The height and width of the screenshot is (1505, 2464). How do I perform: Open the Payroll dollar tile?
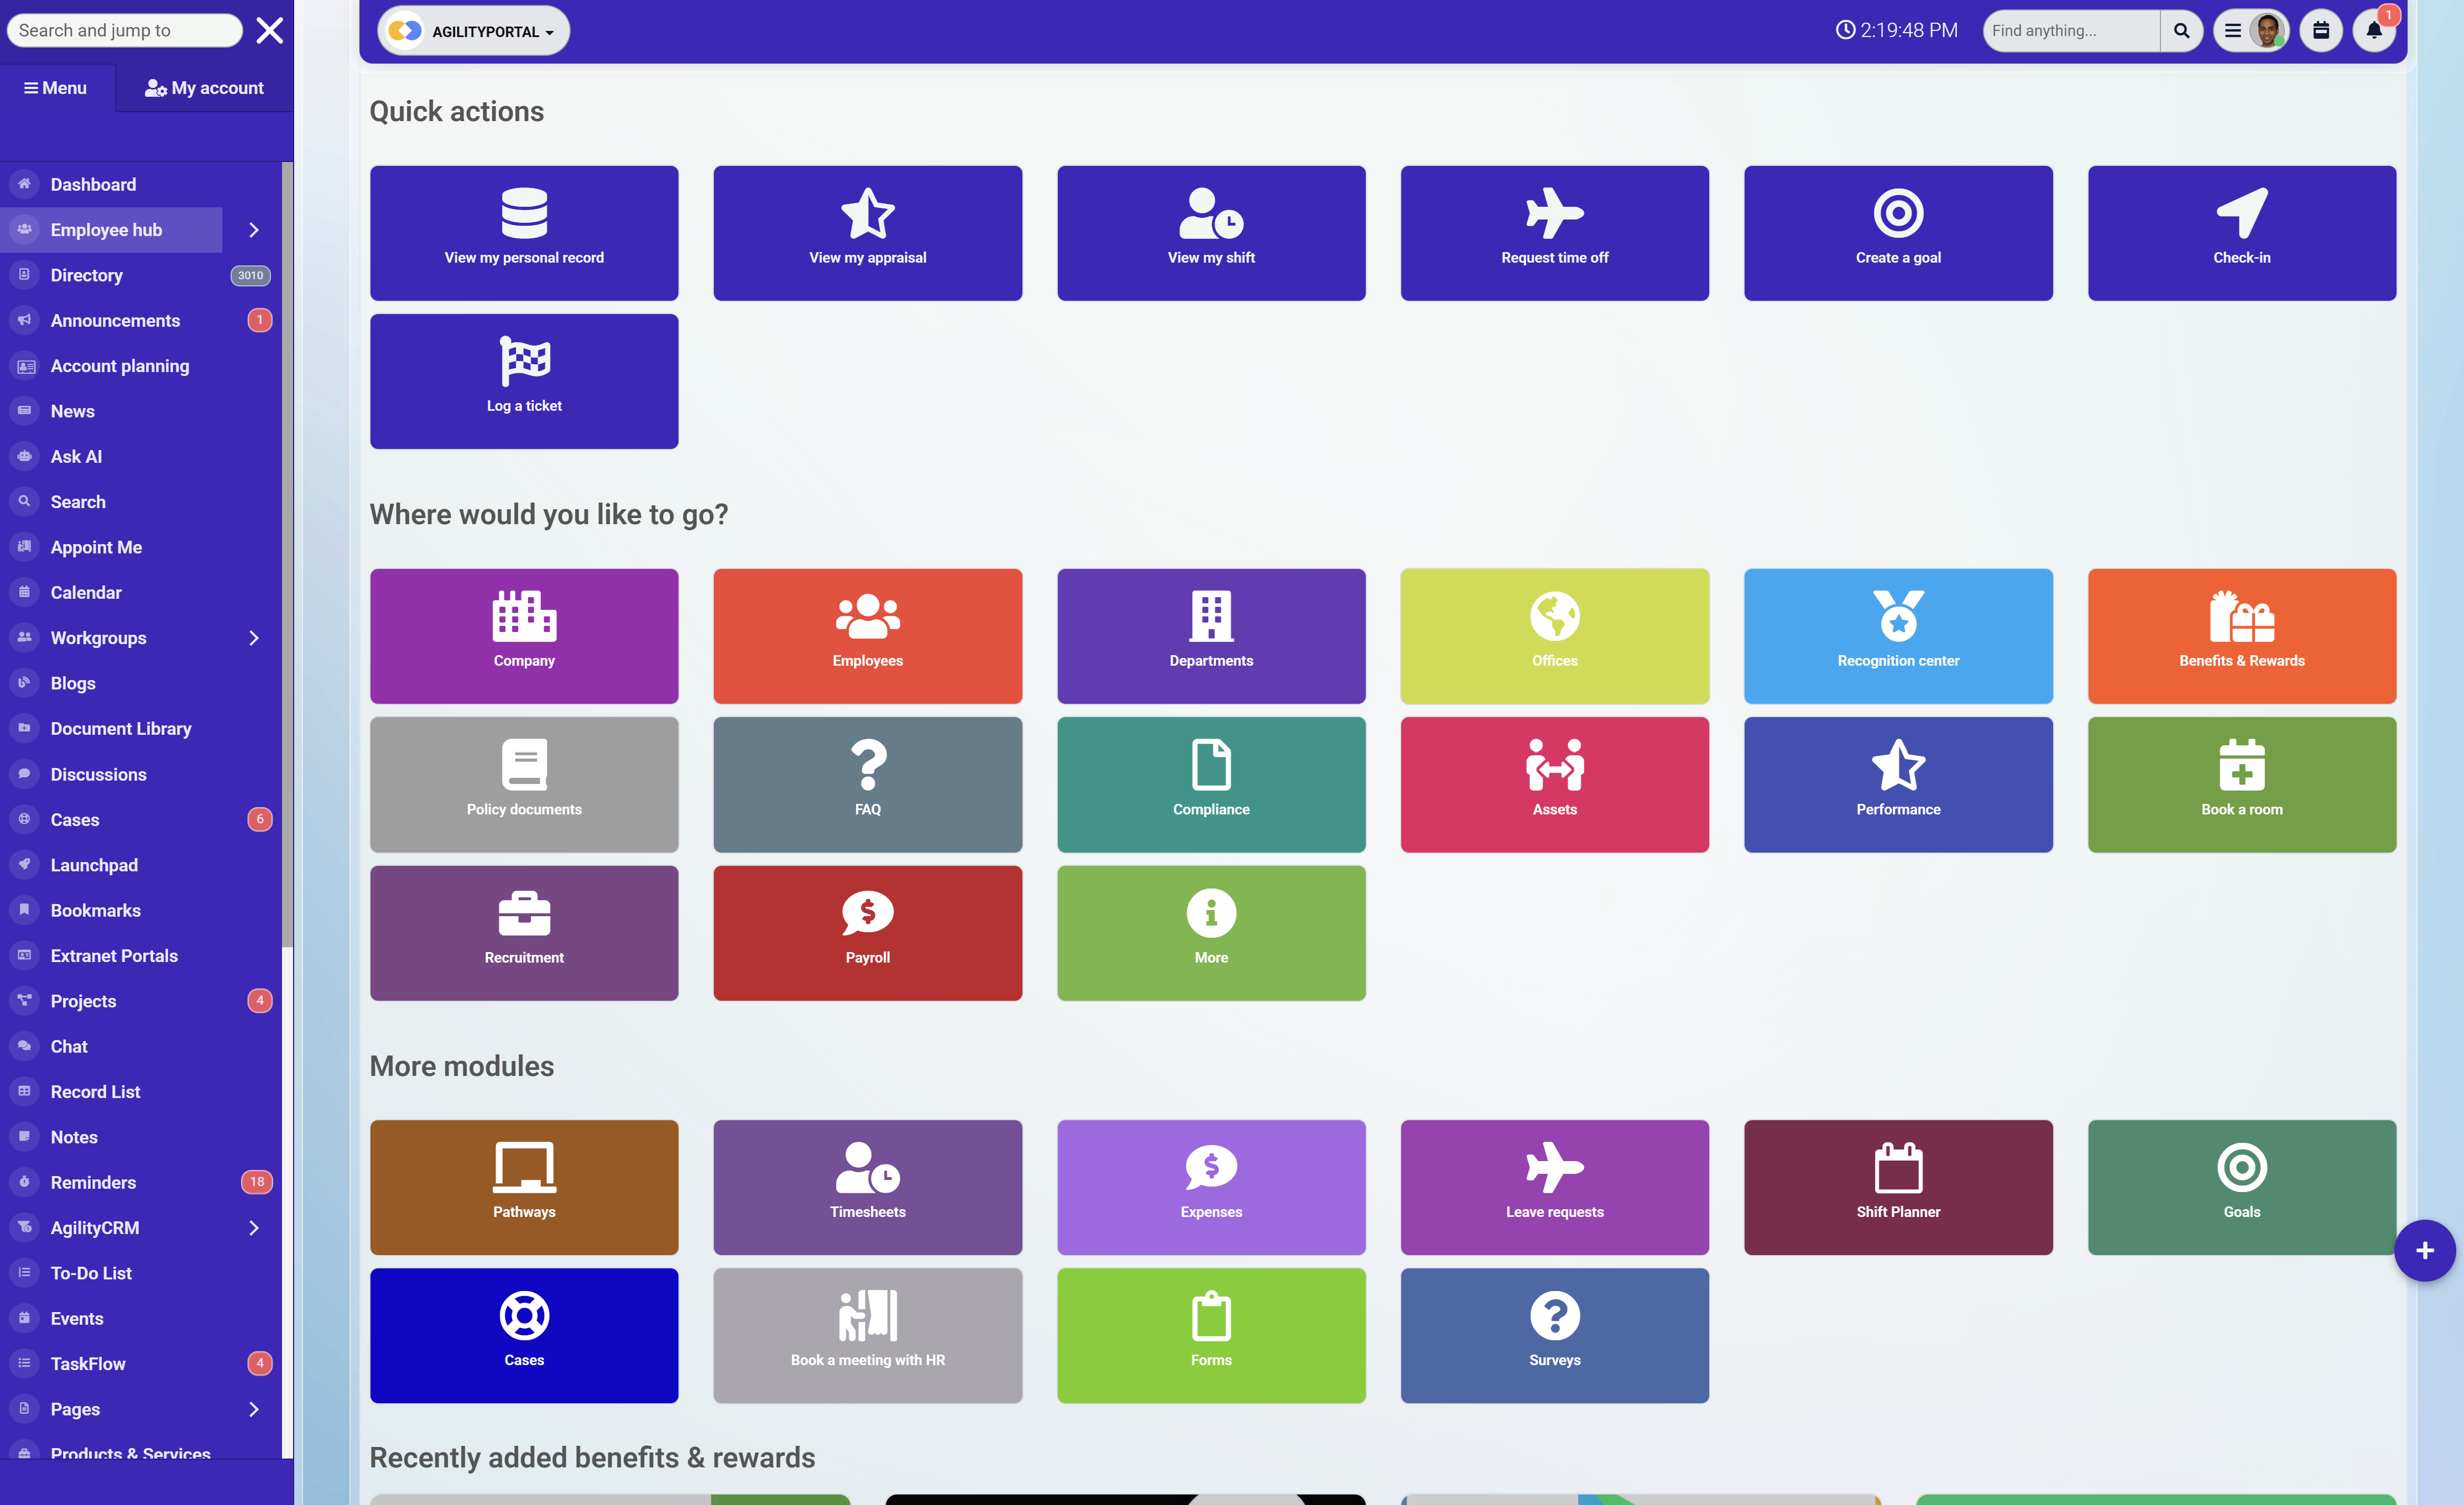click(x=867, y=932)
